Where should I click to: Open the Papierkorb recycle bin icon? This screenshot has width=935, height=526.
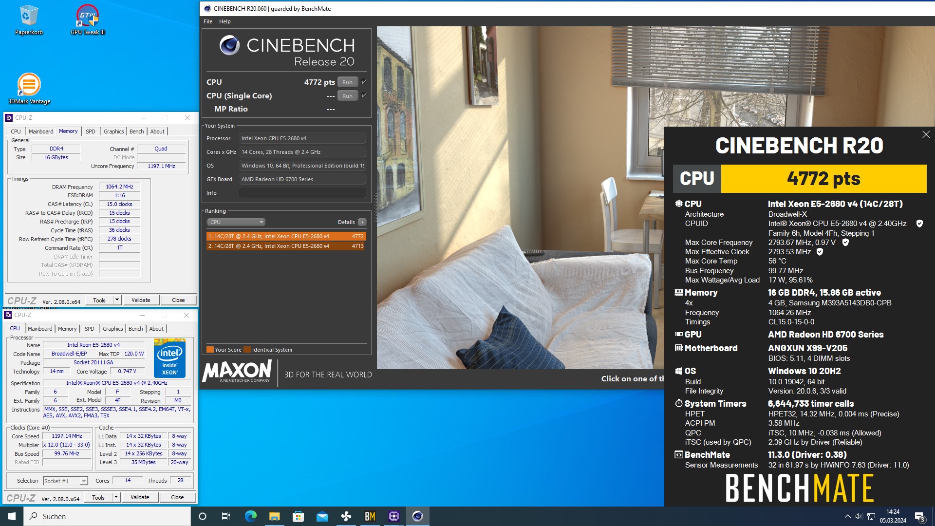29,20
